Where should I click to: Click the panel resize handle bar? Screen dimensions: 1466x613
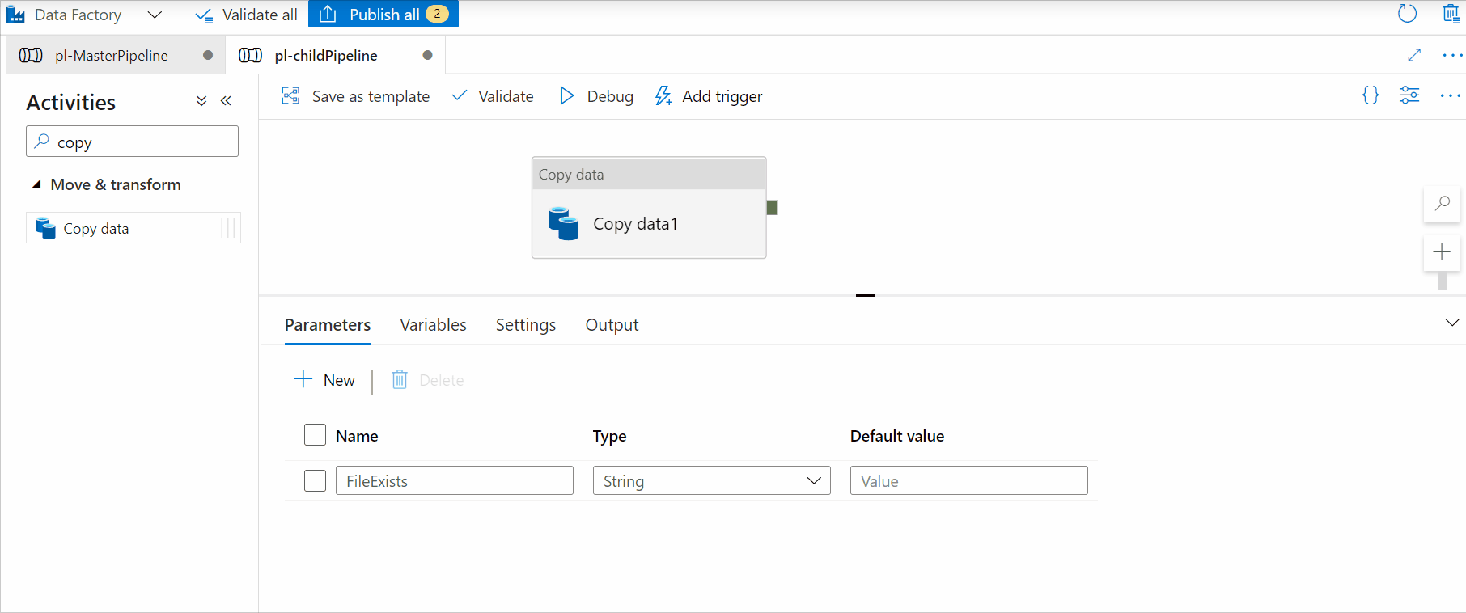point(866,295)
